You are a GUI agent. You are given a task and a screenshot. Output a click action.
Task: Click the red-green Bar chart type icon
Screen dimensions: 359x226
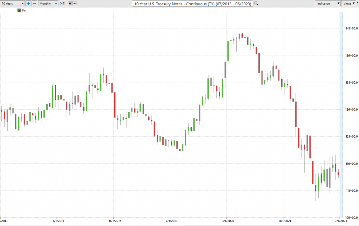click(x=19, y=10)
